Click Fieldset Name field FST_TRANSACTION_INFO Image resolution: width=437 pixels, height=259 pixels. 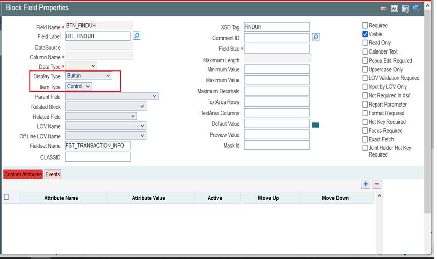click(x=98, y=146)
